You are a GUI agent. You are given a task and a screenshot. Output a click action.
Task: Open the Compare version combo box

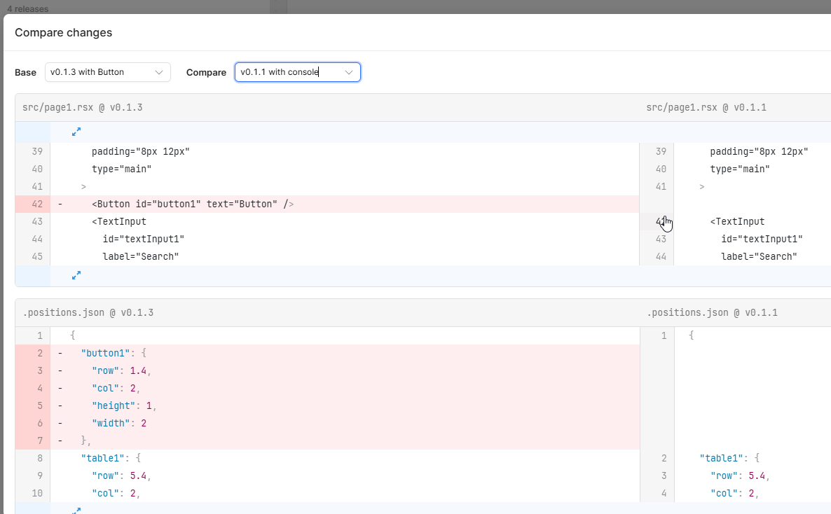coord(297,72)
